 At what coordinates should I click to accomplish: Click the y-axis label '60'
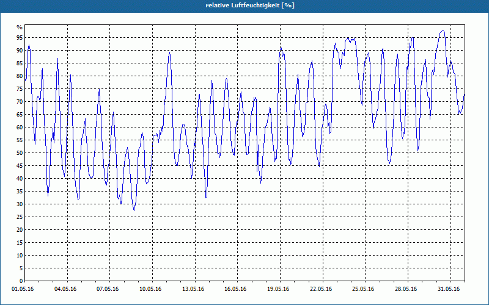[20, 127]
